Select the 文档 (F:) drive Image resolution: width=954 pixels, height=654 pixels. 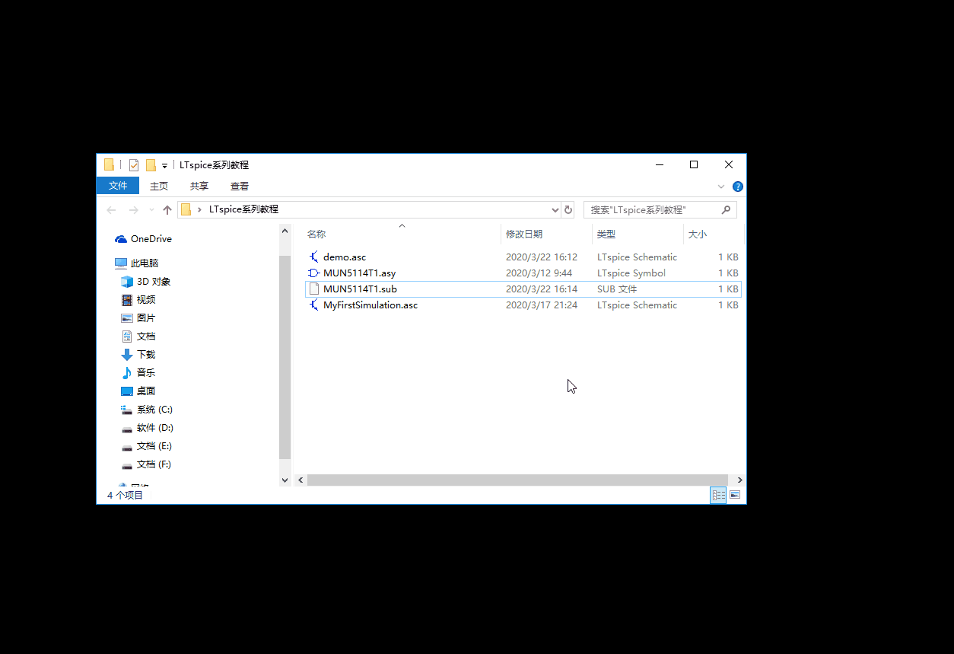146,464
